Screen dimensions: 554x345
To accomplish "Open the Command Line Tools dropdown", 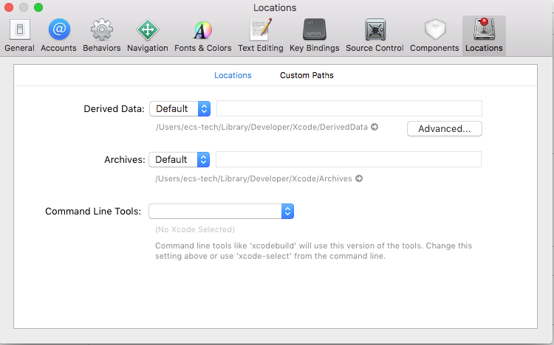I will pyautogui.click(x=221, y=211).
